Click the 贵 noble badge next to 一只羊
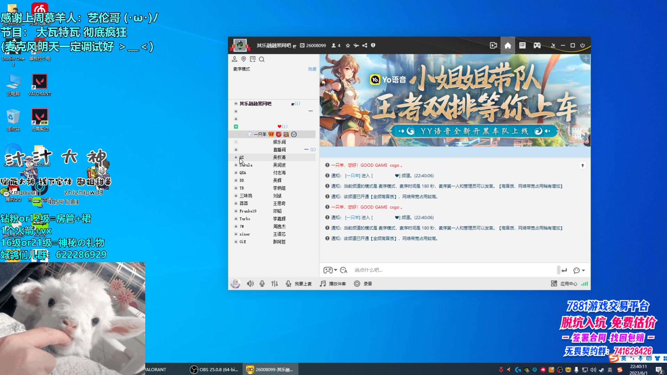This screenshot has height=375, width=667. [286, 134]
